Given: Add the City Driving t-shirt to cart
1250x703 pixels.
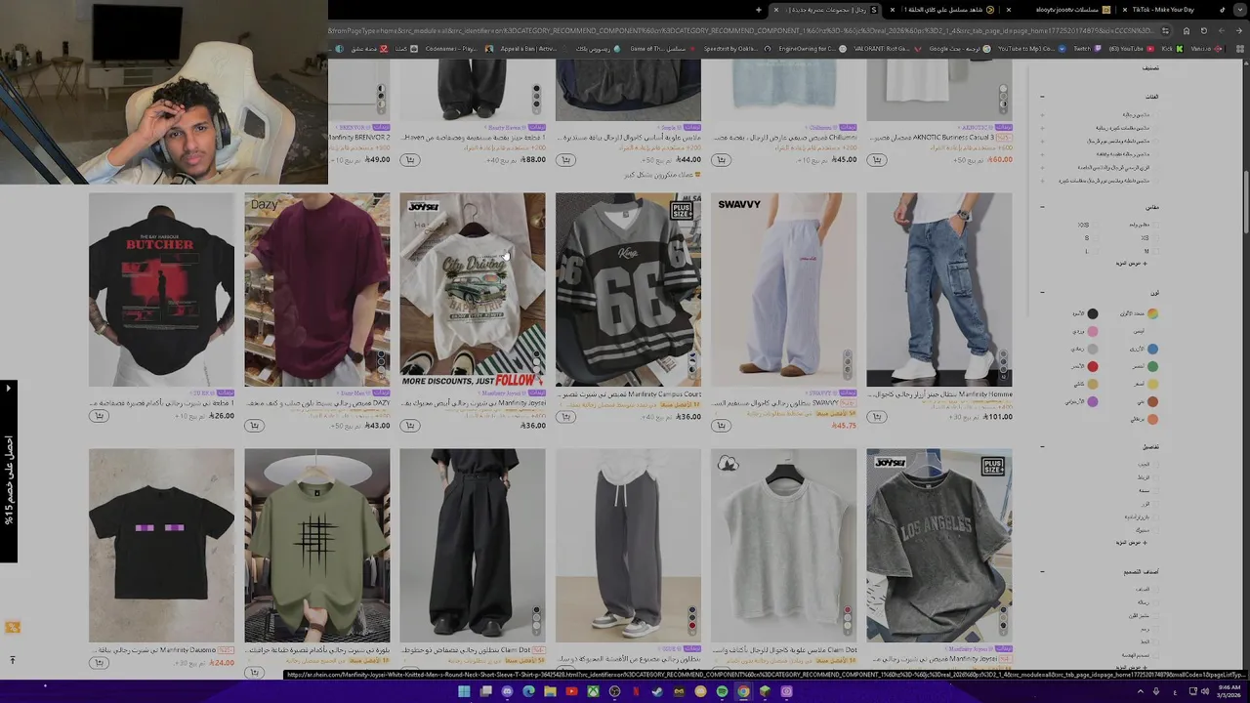Looking at the screenshot, I should click(x=410, y=426).
